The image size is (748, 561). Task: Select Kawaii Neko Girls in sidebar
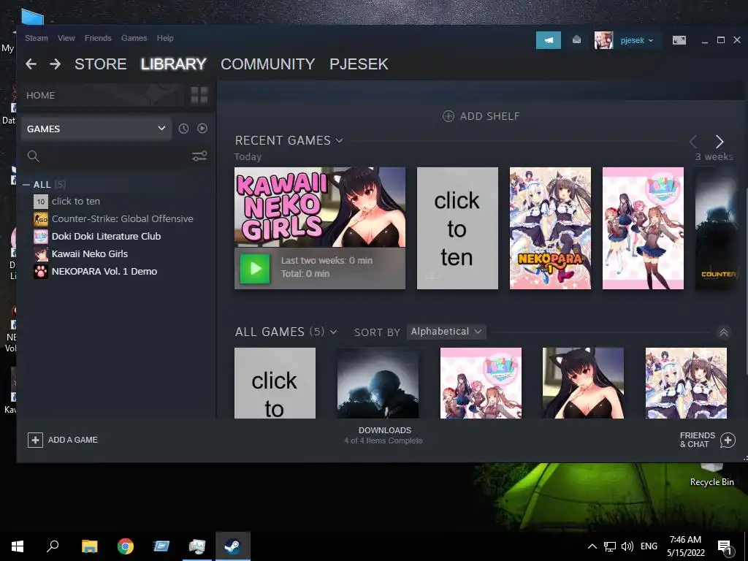click(x=90, y=253)
